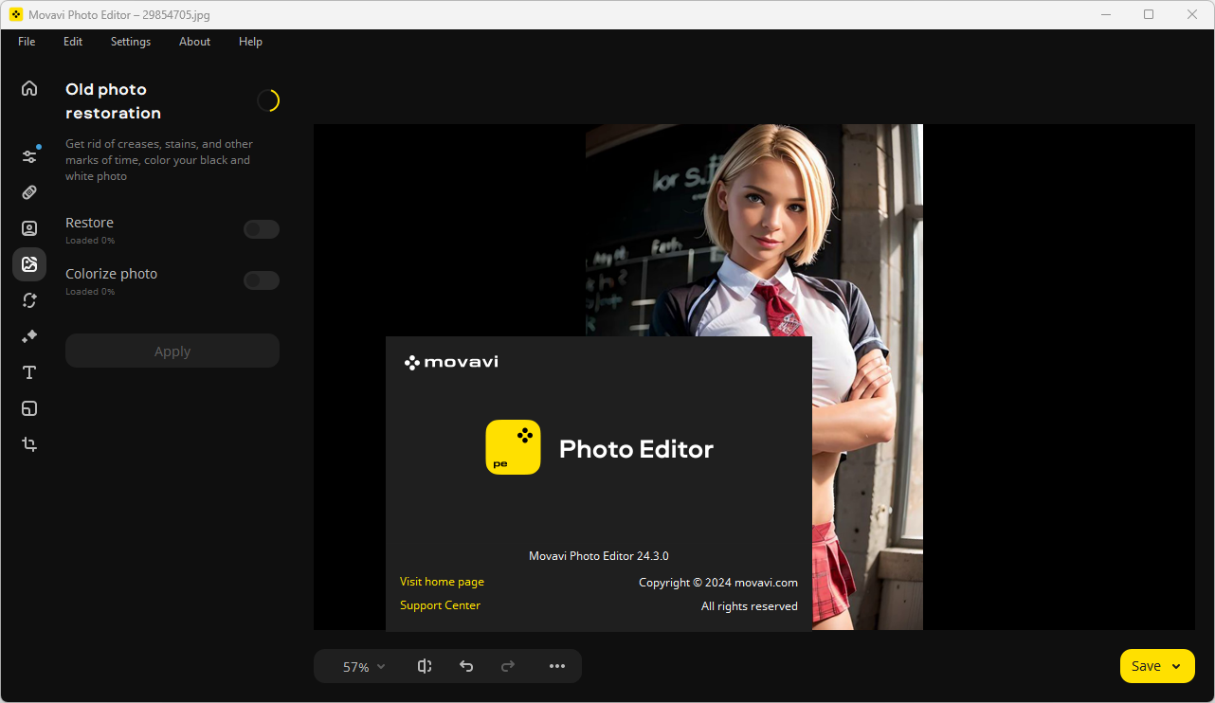The height and width of the screenshot is (703, 1215).
Task: Toggle before/after compare view
Action: 425,666
